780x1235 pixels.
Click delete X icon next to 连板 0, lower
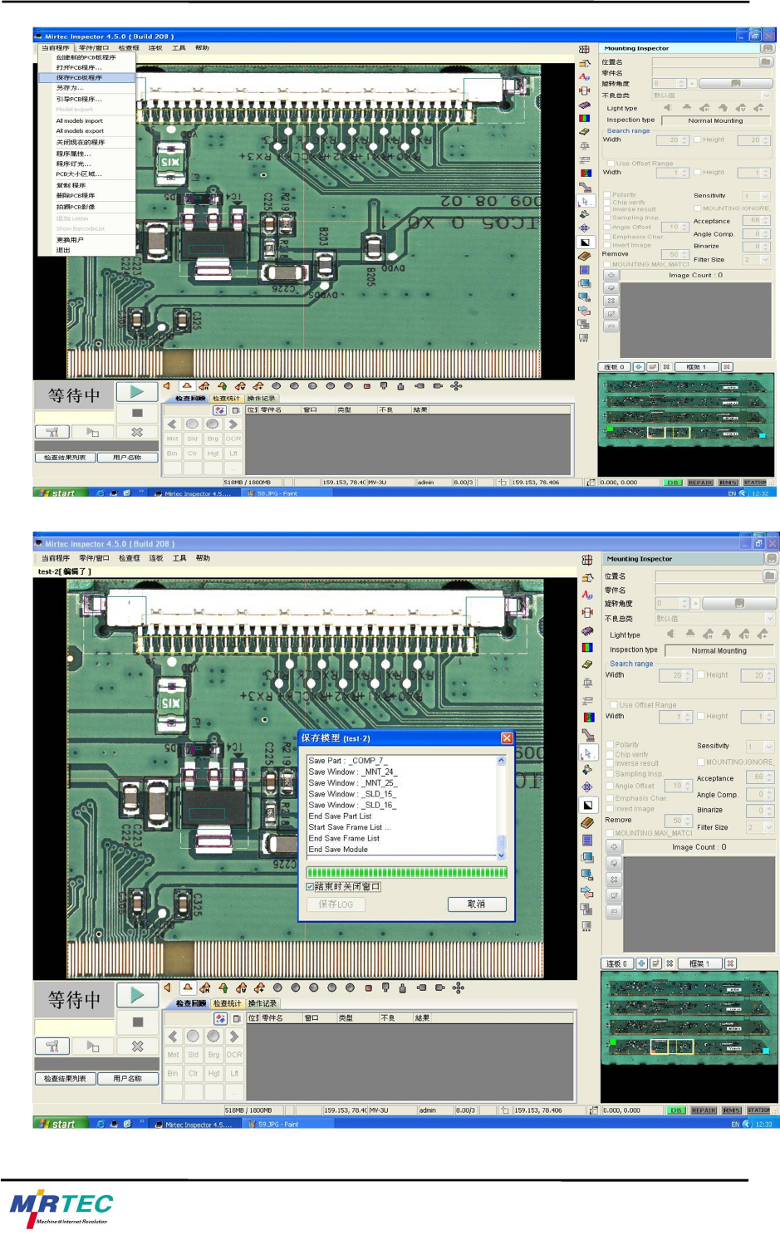pos(670,963)
